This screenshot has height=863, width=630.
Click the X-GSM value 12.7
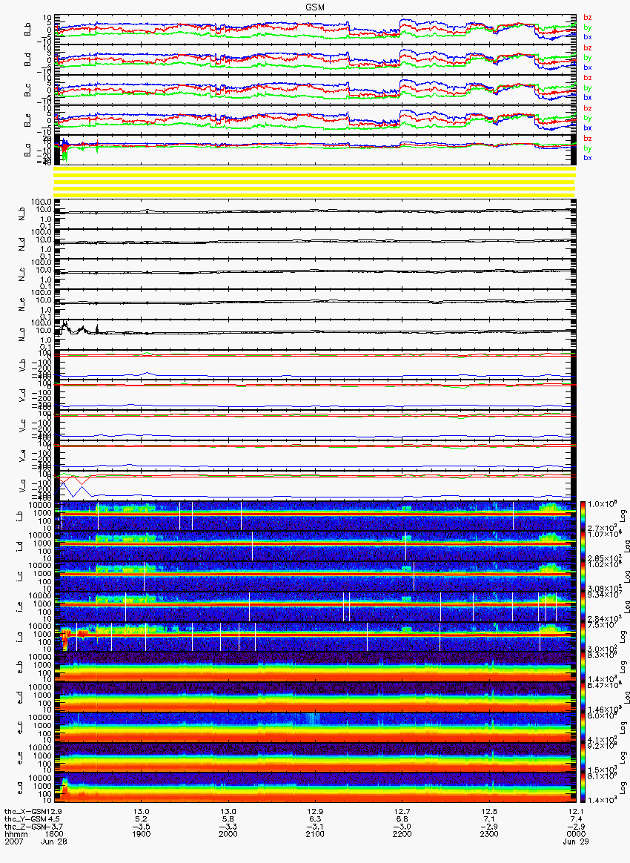[x=402, y=812]
